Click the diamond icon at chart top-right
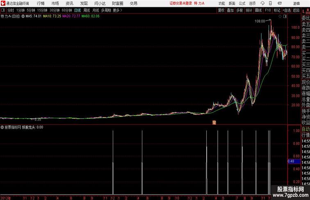The height and width of the screenshot is (200, 310). click(x=280, y=16)
